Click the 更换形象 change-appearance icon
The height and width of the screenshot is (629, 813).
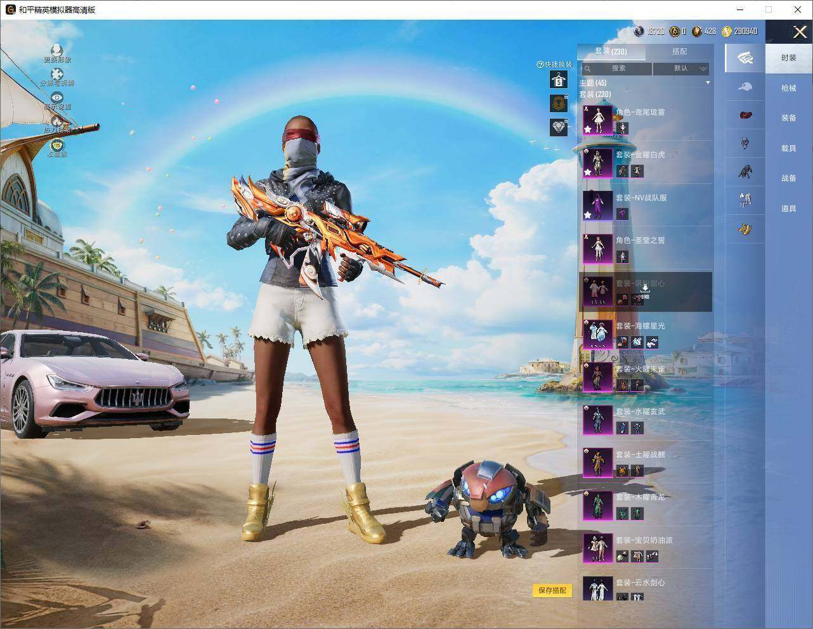pos(57,50)
